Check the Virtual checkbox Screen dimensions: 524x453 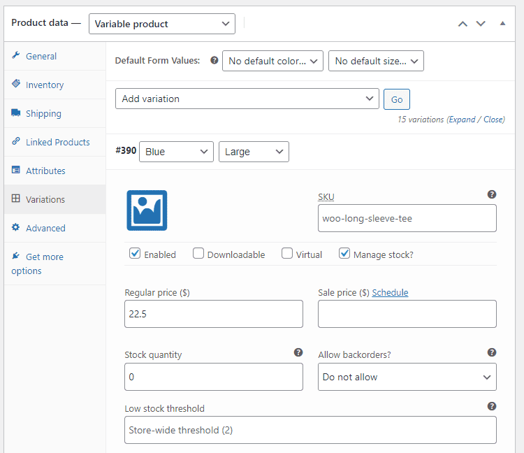point(287,253)
